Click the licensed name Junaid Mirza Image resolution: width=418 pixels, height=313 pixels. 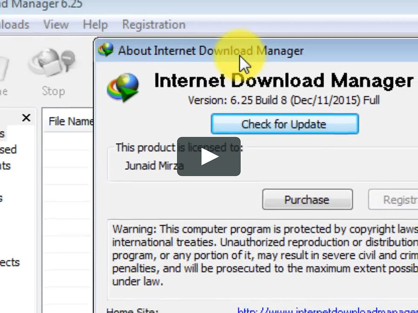[x=154, y=166]
